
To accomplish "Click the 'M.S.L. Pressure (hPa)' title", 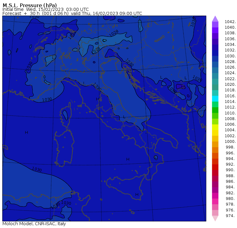I will coord(30,5).
